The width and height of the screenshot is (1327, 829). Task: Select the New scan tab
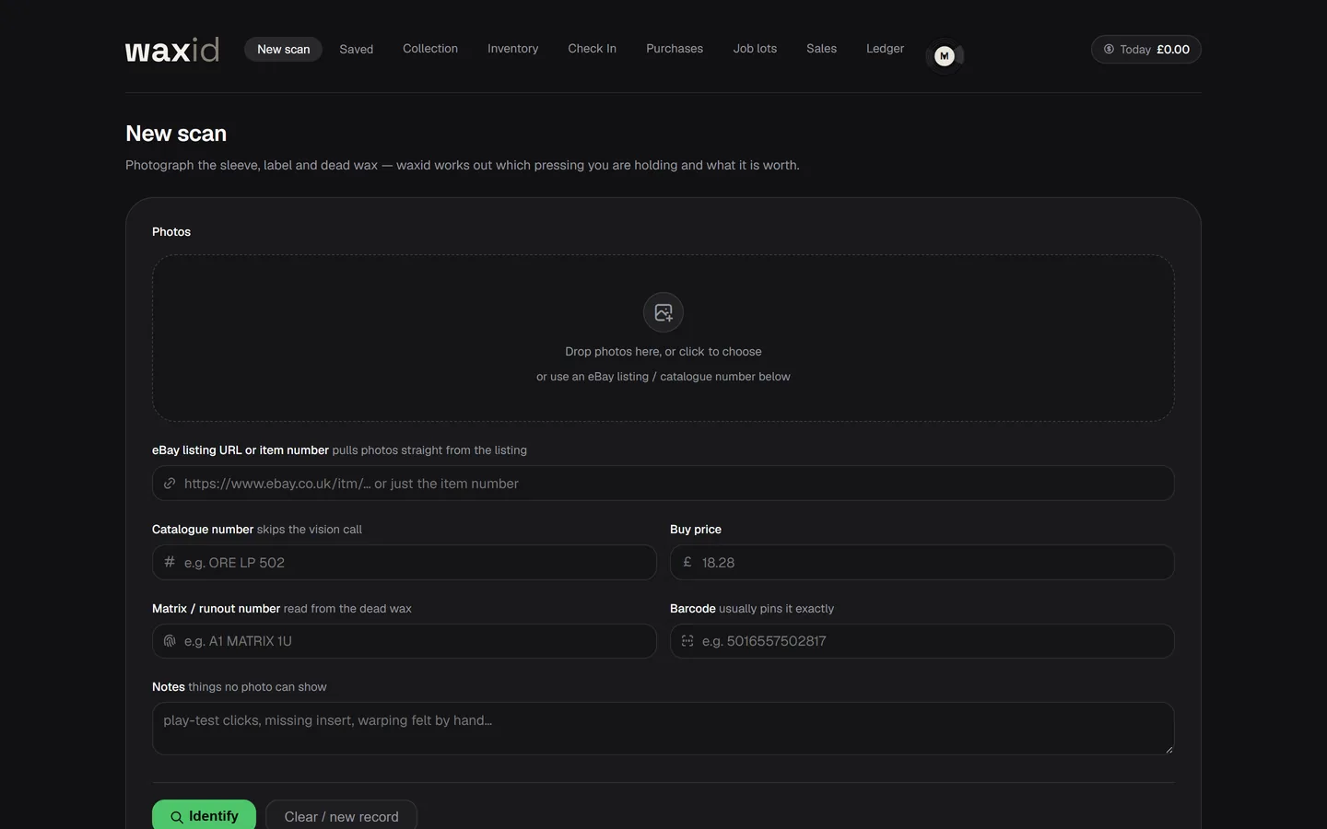283,50
